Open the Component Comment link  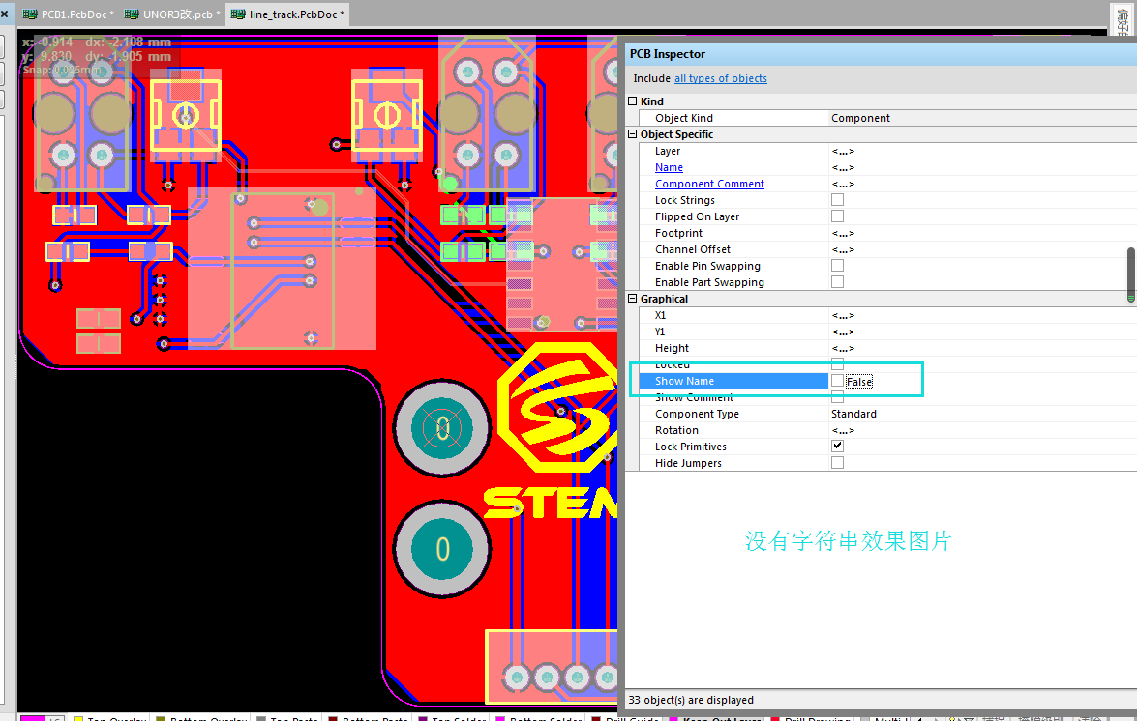(709, 184)
